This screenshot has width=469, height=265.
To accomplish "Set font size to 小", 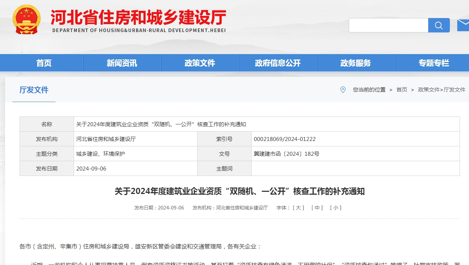I will click(336, 208).
